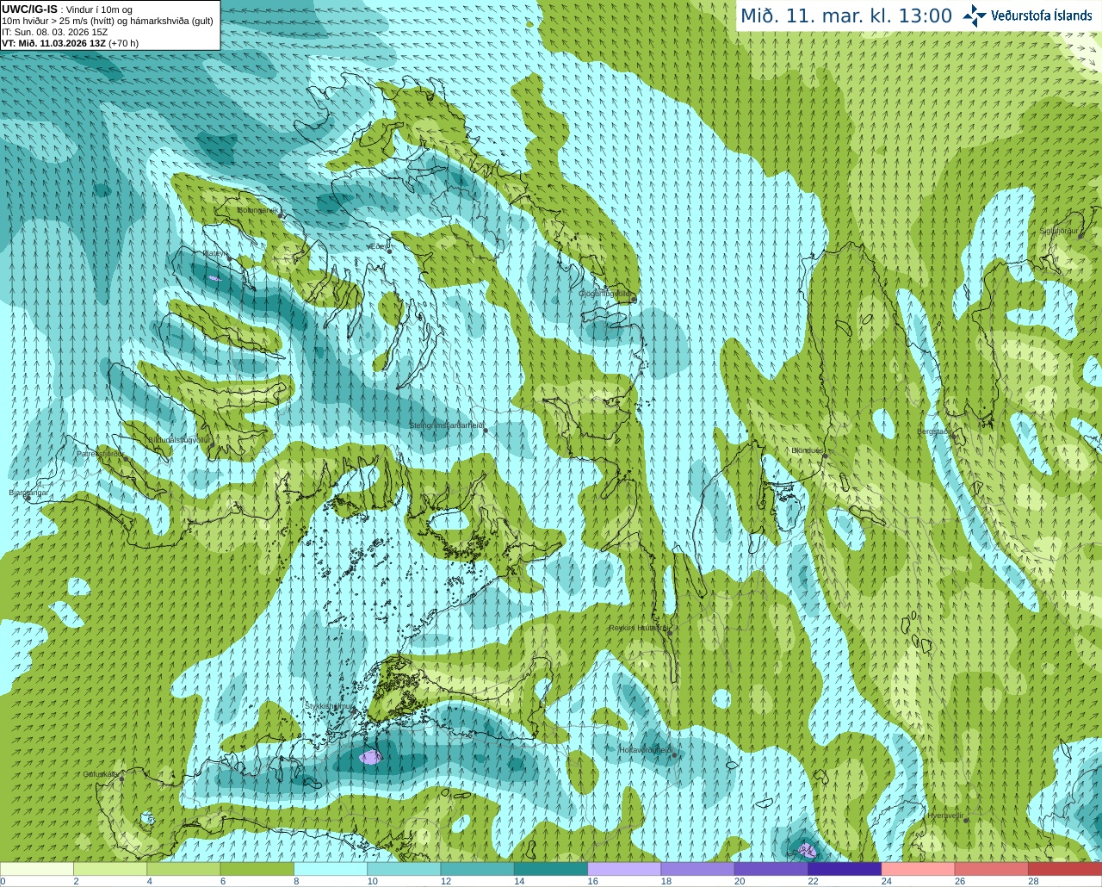Click the purple wind patch above legend value 22
The height and width of the screenshot is (887, 1102).
[x=807, y=851]
